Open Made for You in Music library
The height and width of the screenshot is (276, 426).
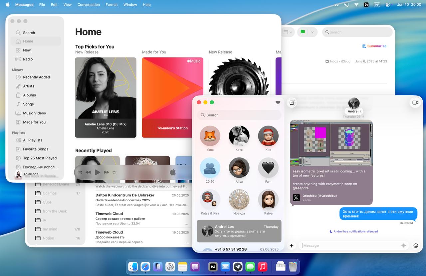pos(36,122)
